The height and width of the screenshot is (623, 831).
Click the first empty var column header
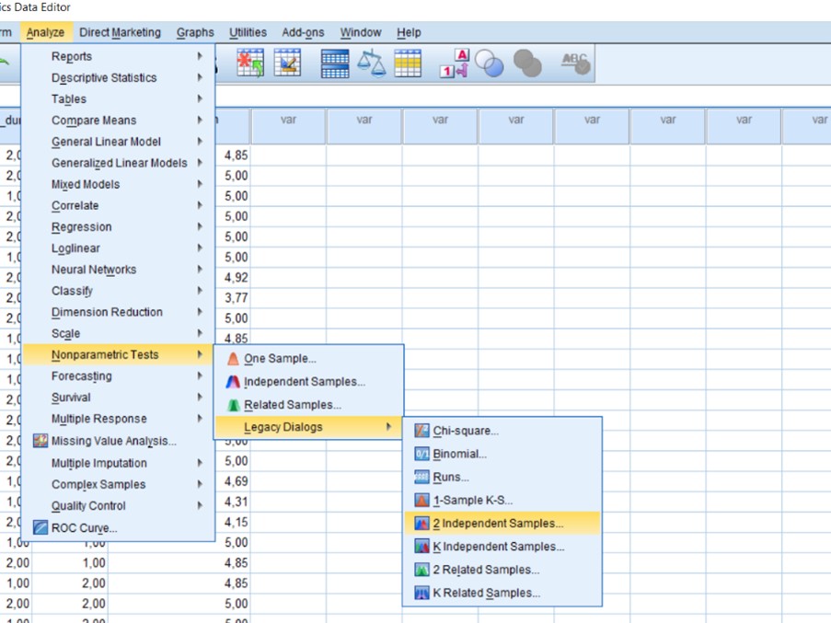pos(288,120)
